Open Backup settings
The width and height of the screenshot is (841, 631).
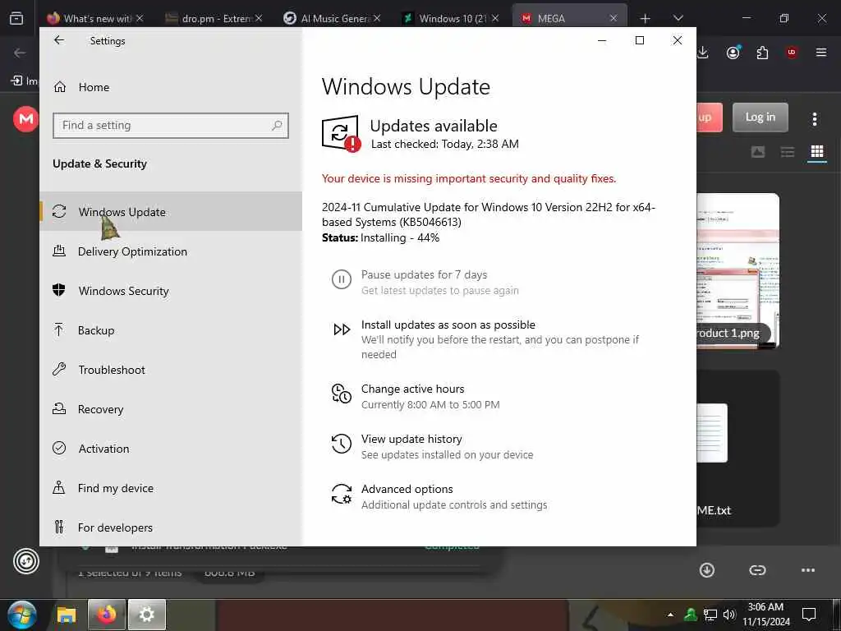point(171,330)
